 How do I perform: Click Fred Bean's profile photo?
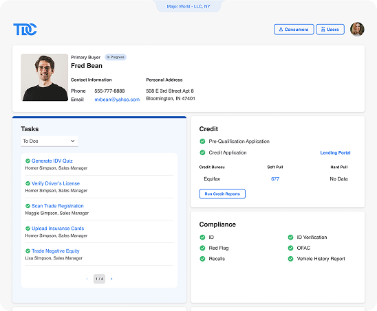pos(45,78)
